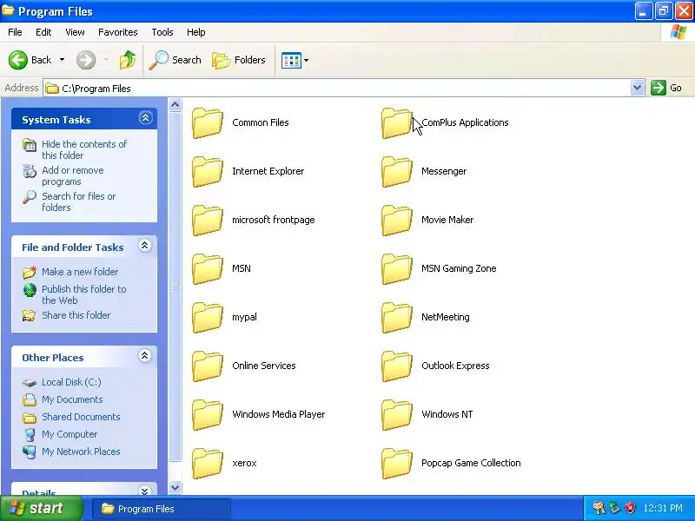This screenshot has width=695, height=521.
Task: Select the microsoft frontpage folder icon
Action: point(207,221)
